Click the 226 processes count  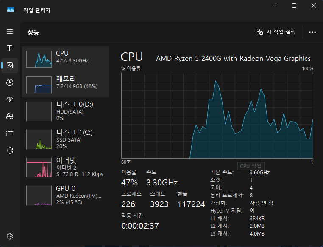click(x=128, y=204)
